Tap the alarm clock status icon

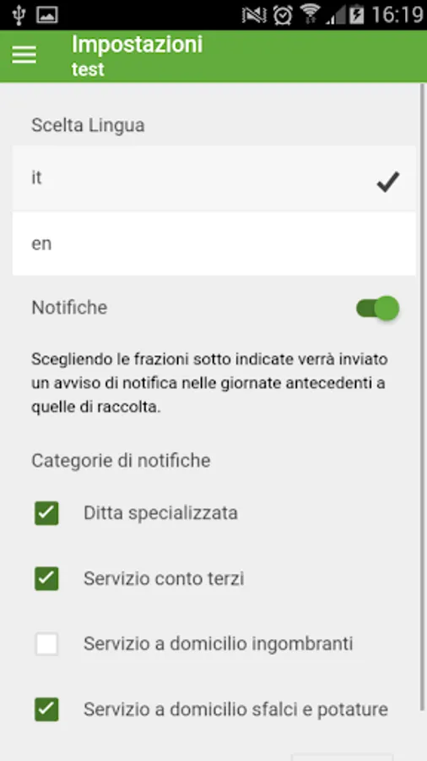(x=282, y=14)
